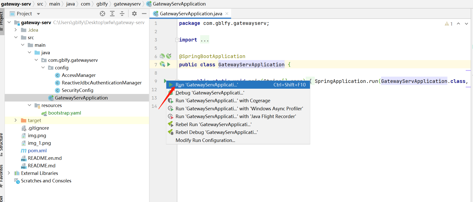Click GatewayServApplication breadcrumb in navigation bar
This screenshot has width=473, height=202.
click(176, 4)
